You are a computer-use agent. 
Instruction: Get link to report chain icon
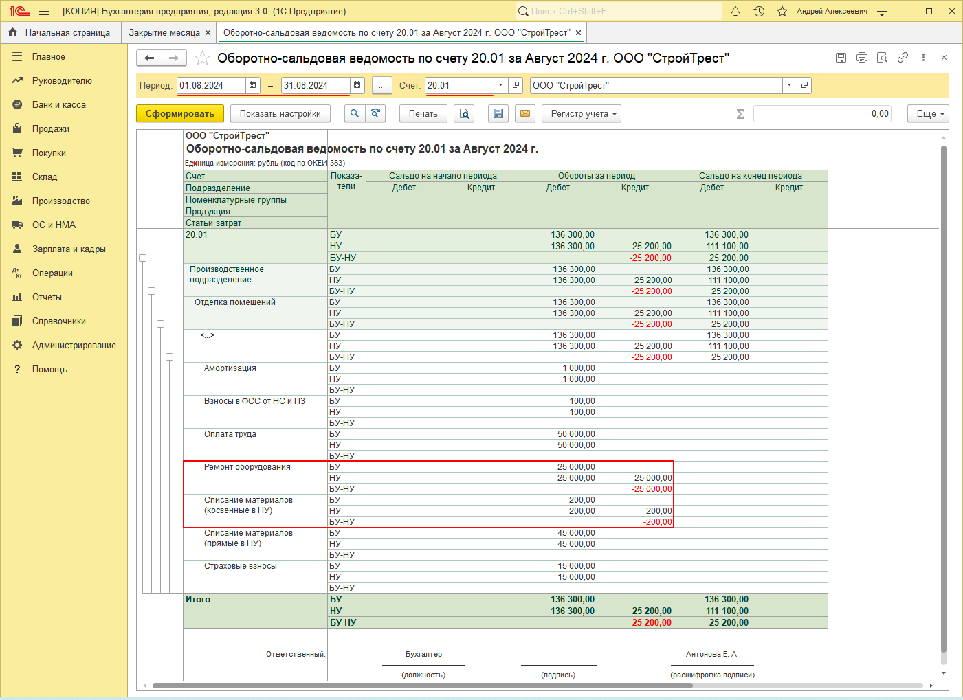click(903, 58)
